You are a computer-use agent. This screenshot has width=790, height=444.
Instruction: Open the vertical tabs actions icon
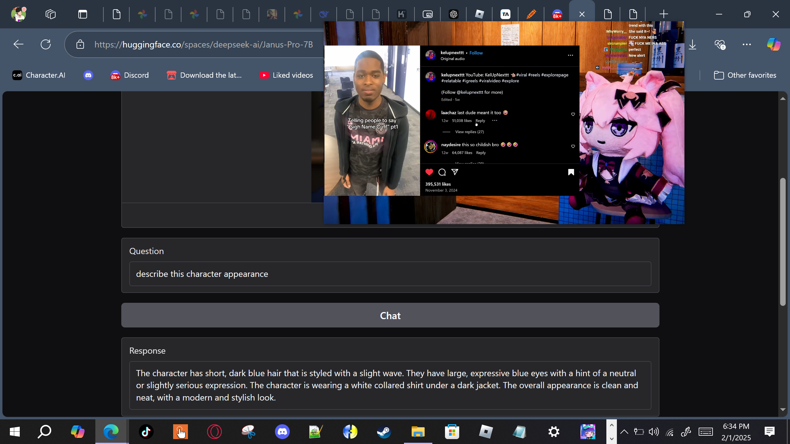83,14
